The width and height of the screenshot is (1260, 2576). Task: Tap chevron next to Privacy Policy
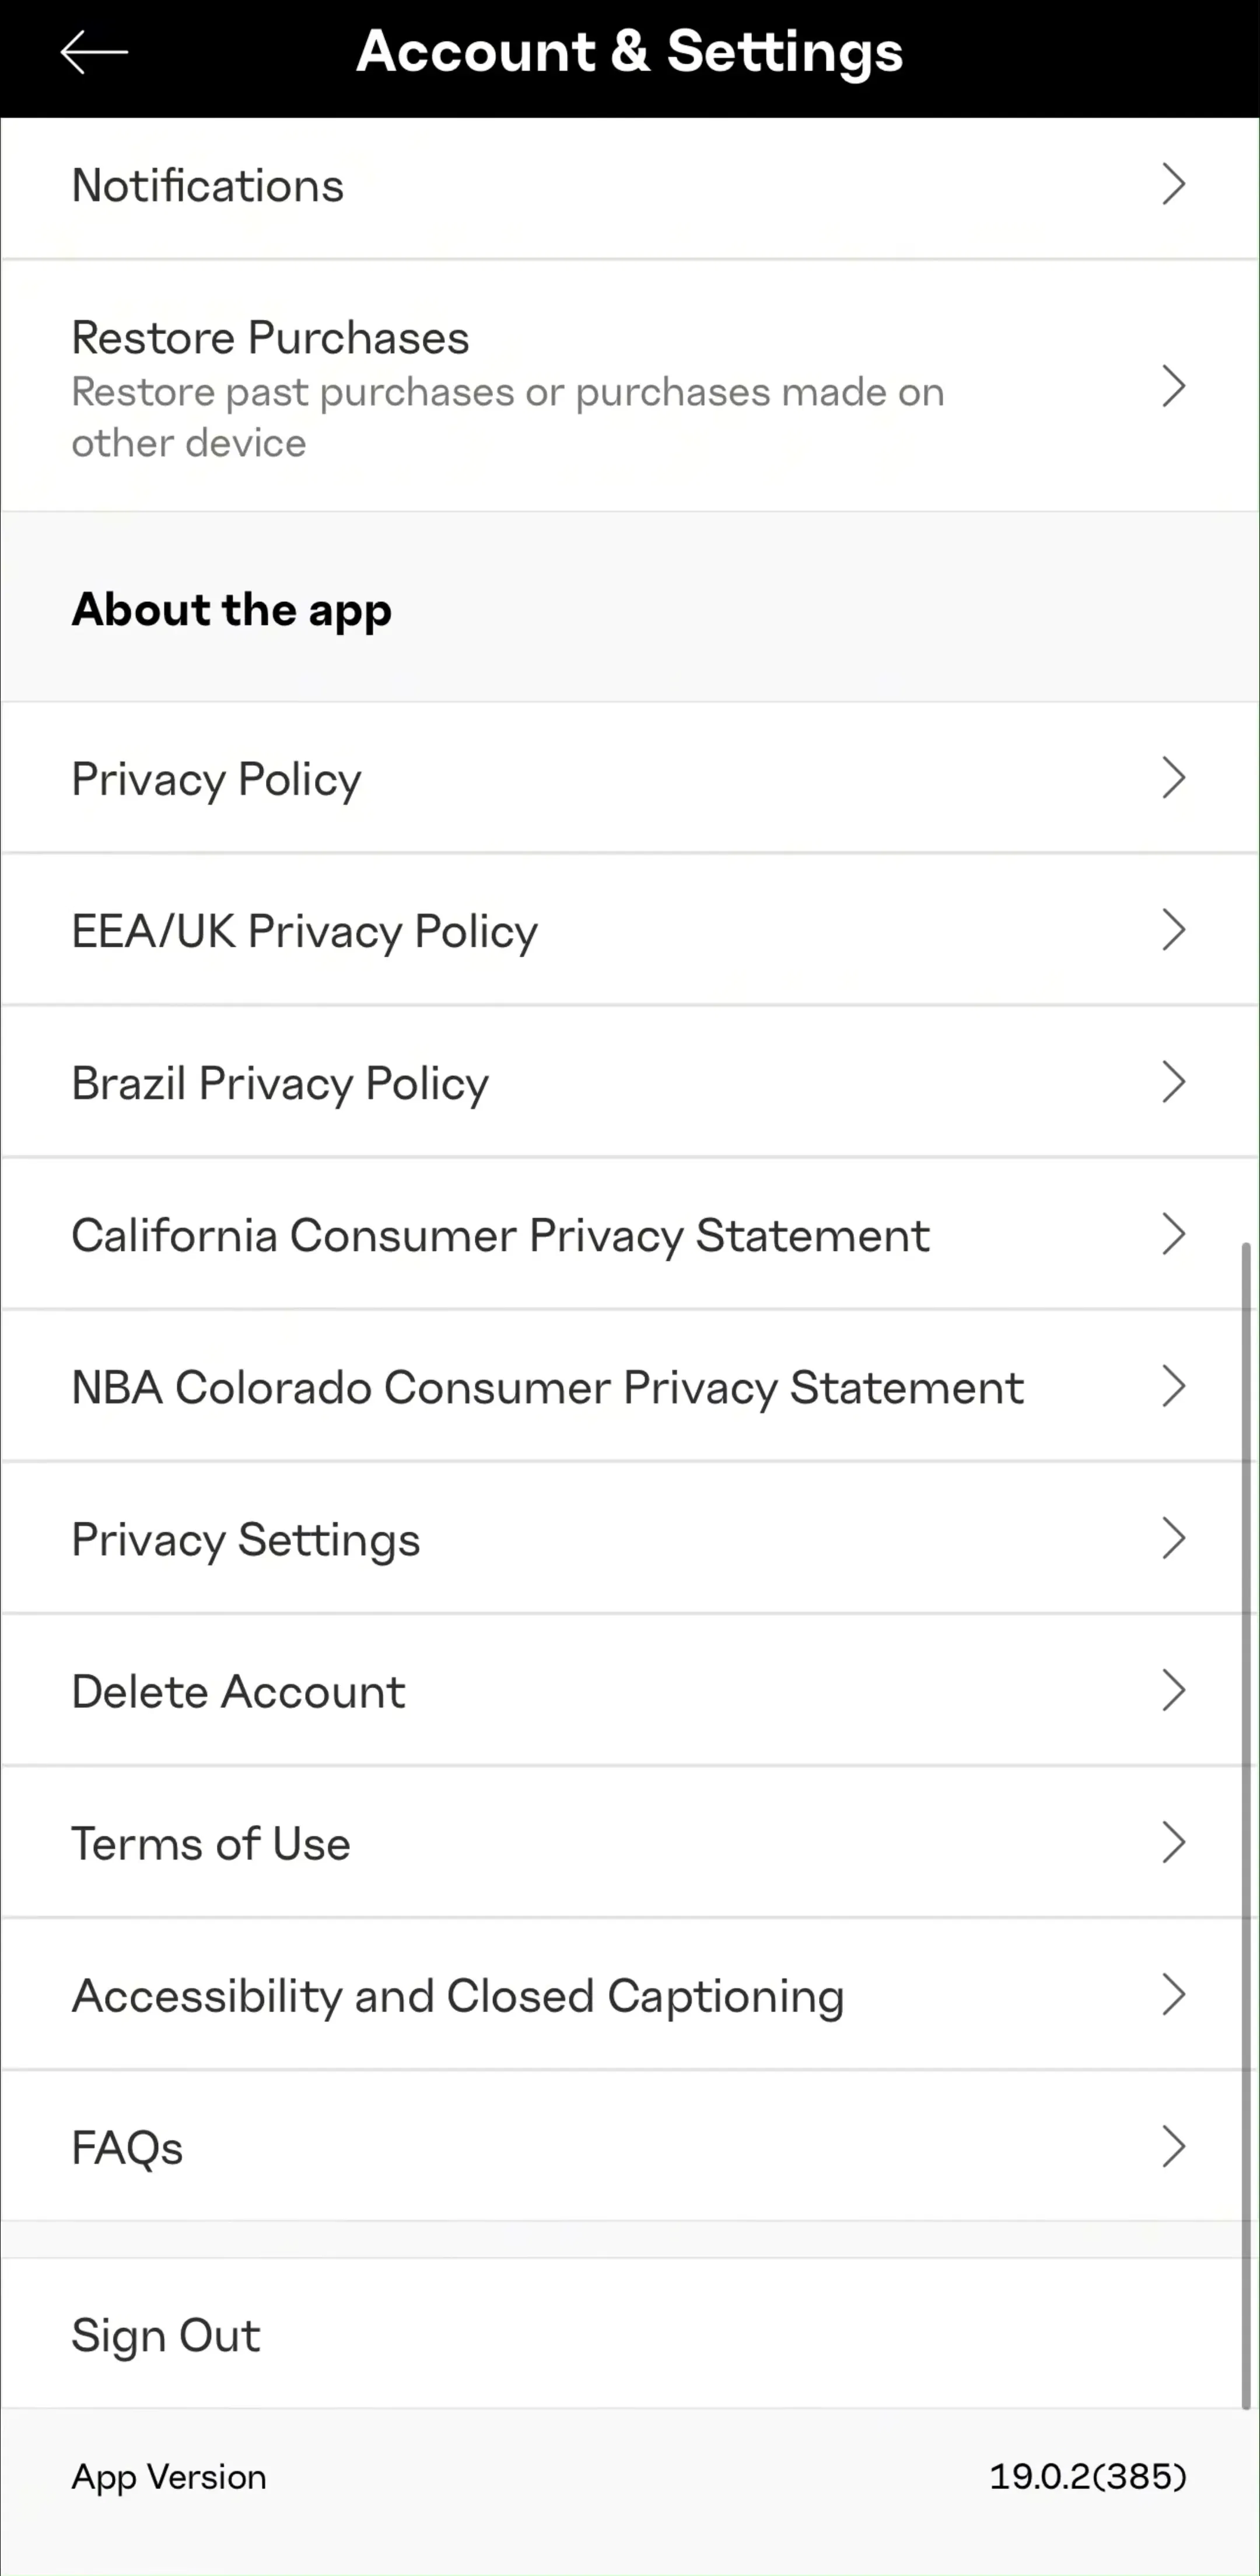(x=1174, y=777)
